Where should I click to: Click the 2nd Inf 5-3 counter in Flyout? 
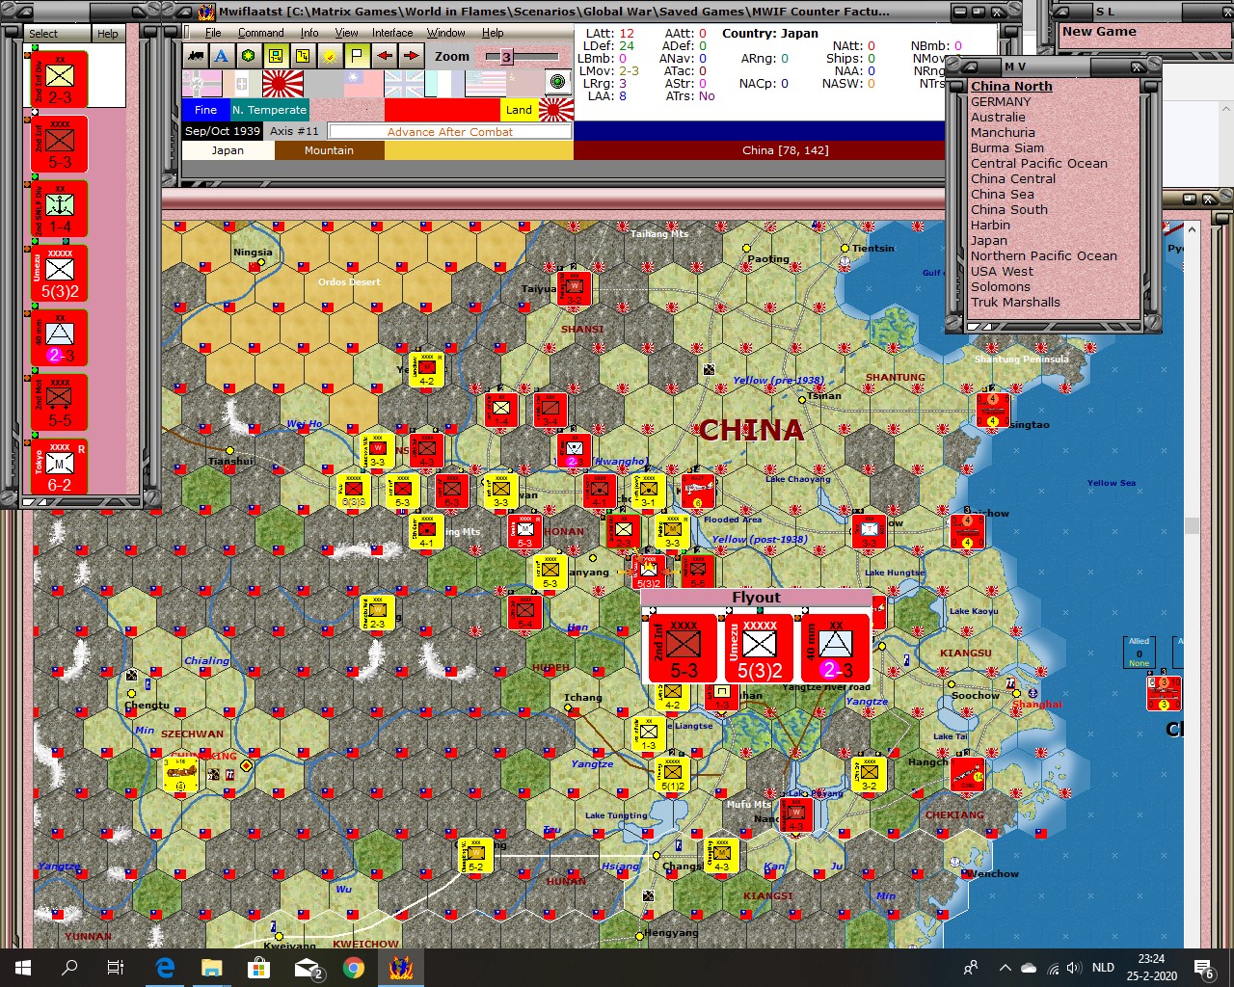683,647
